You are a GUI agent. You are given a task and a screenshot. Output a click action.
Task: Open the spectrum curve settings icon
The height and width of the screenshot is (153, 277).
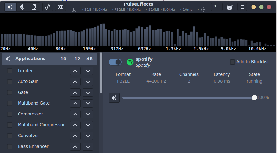coord(48,7)
